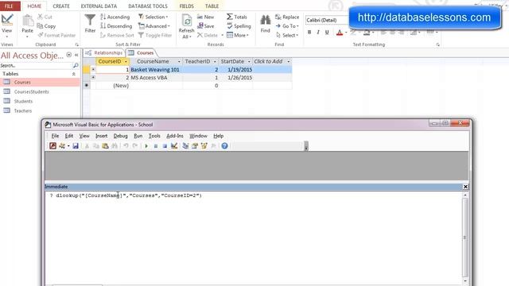Select the StartDate cell 1/26/2015
This screenshot has height=286, width=509.
235,78
